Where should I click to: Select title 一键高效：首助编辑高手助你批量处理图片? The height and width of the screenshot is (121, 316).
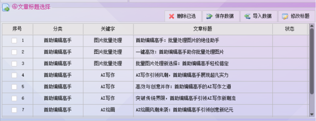pos(180,52)
